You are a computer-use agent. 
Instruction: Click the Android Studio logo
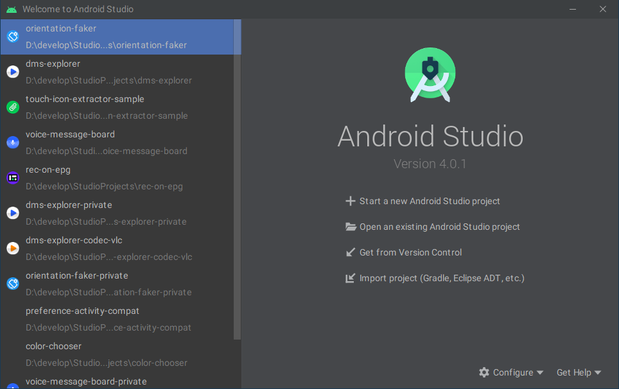coord(430,74)
